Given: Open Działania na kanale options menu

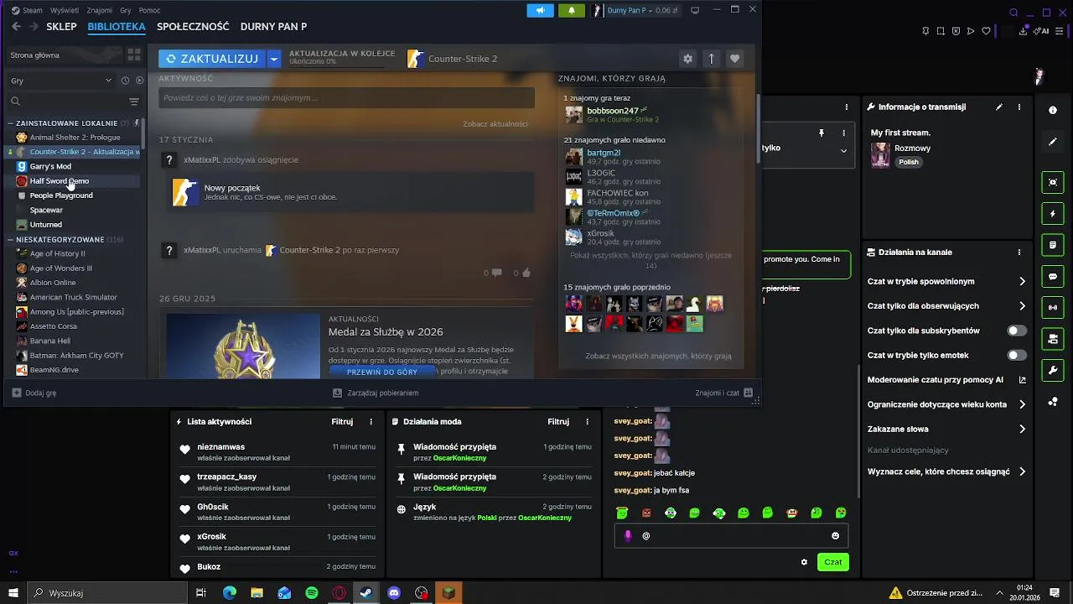Looking at the screenshot, I should click(1019, 253).
